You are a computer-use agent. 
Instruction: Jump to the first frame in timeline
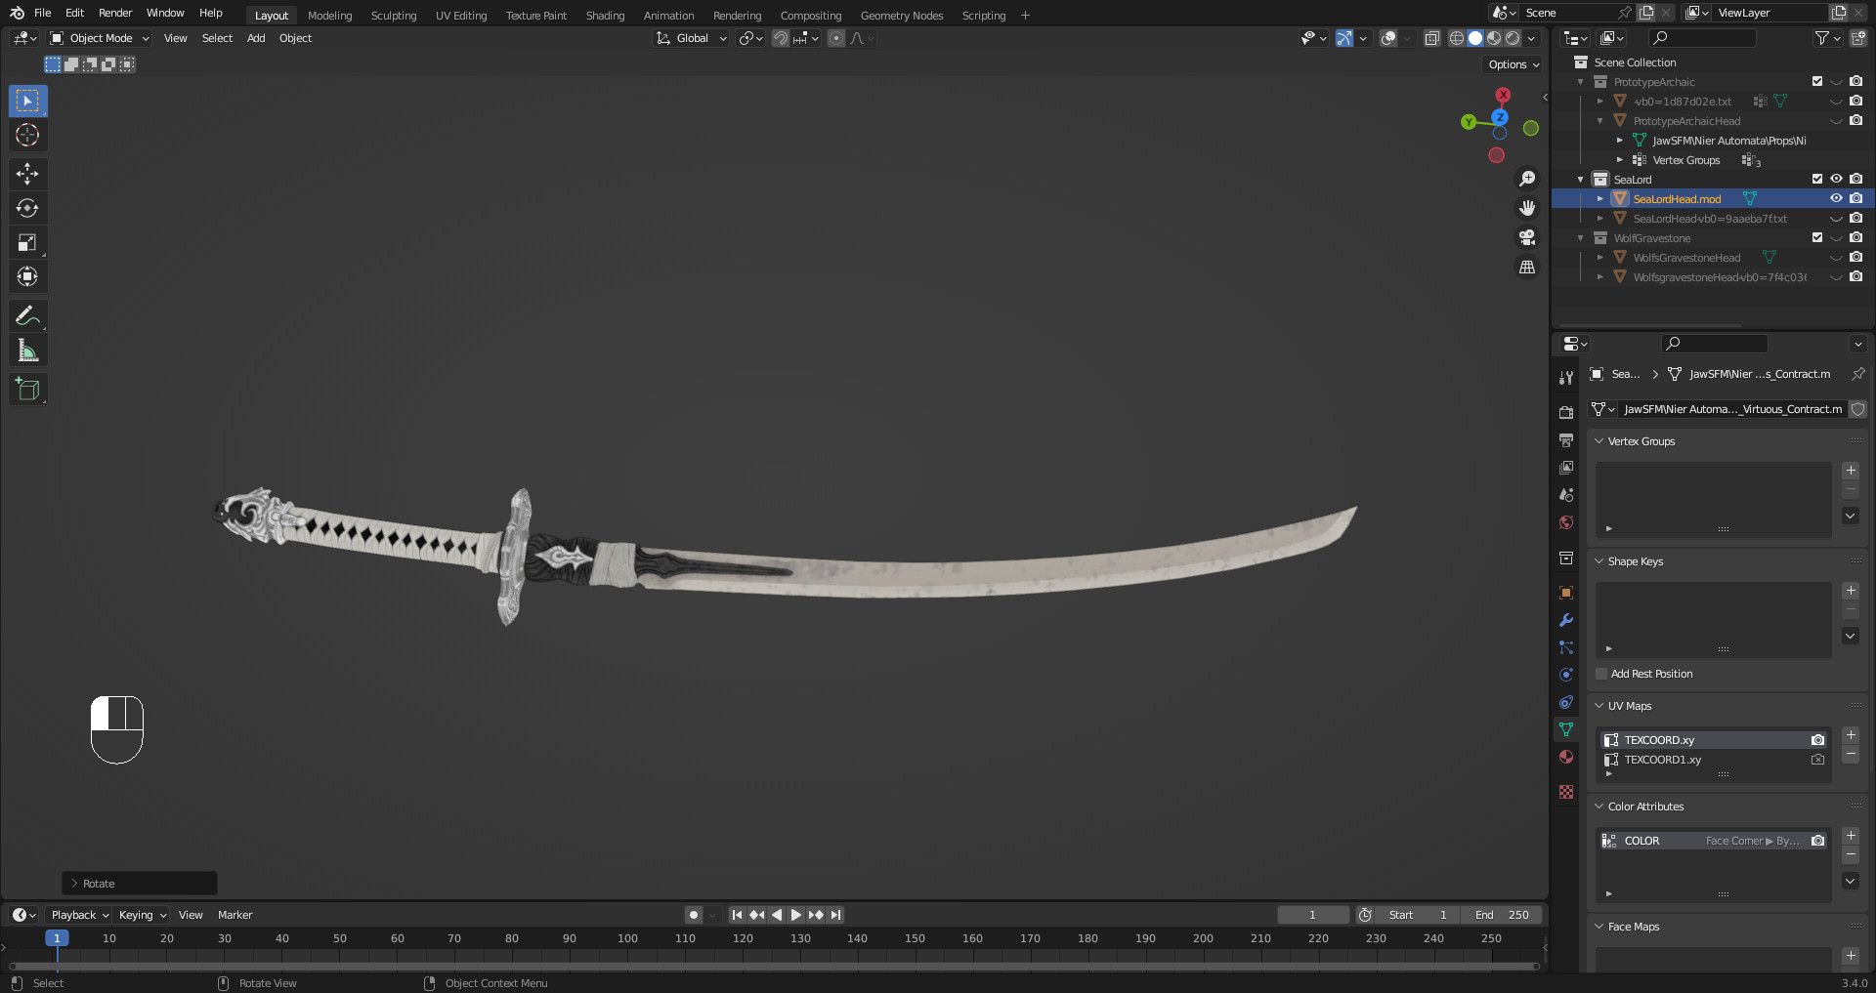(737, 915)
